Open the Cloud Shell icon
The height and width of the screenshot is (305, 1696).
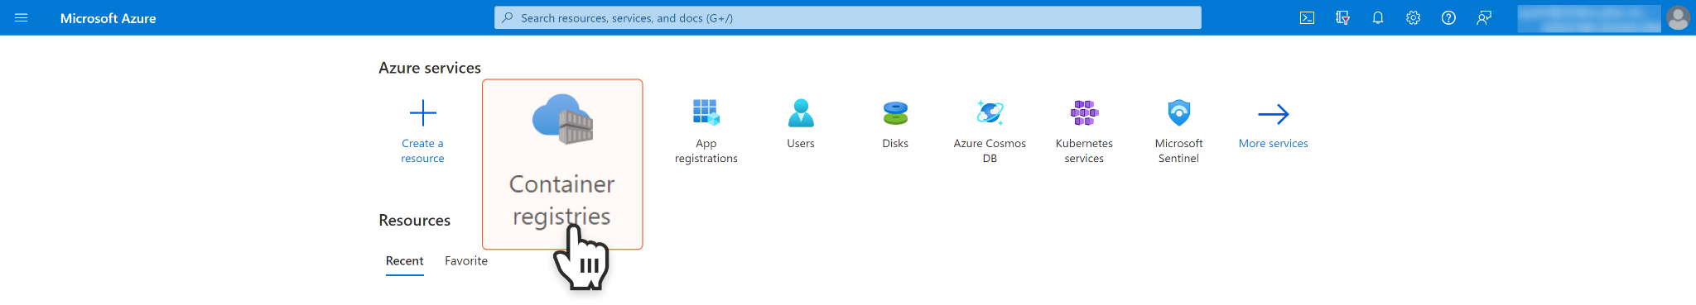[x=1307, y=17]
